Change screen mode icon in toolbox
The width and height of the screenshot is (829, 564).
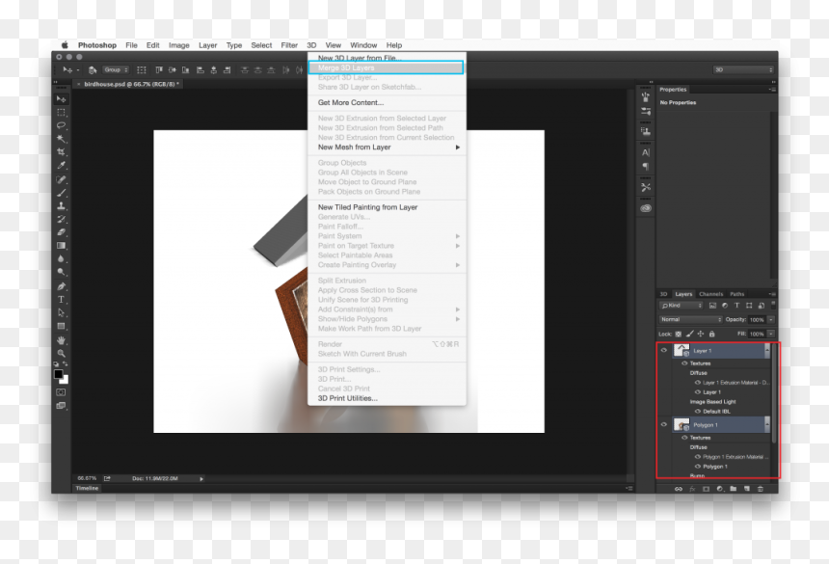click(x=62, y=406)
